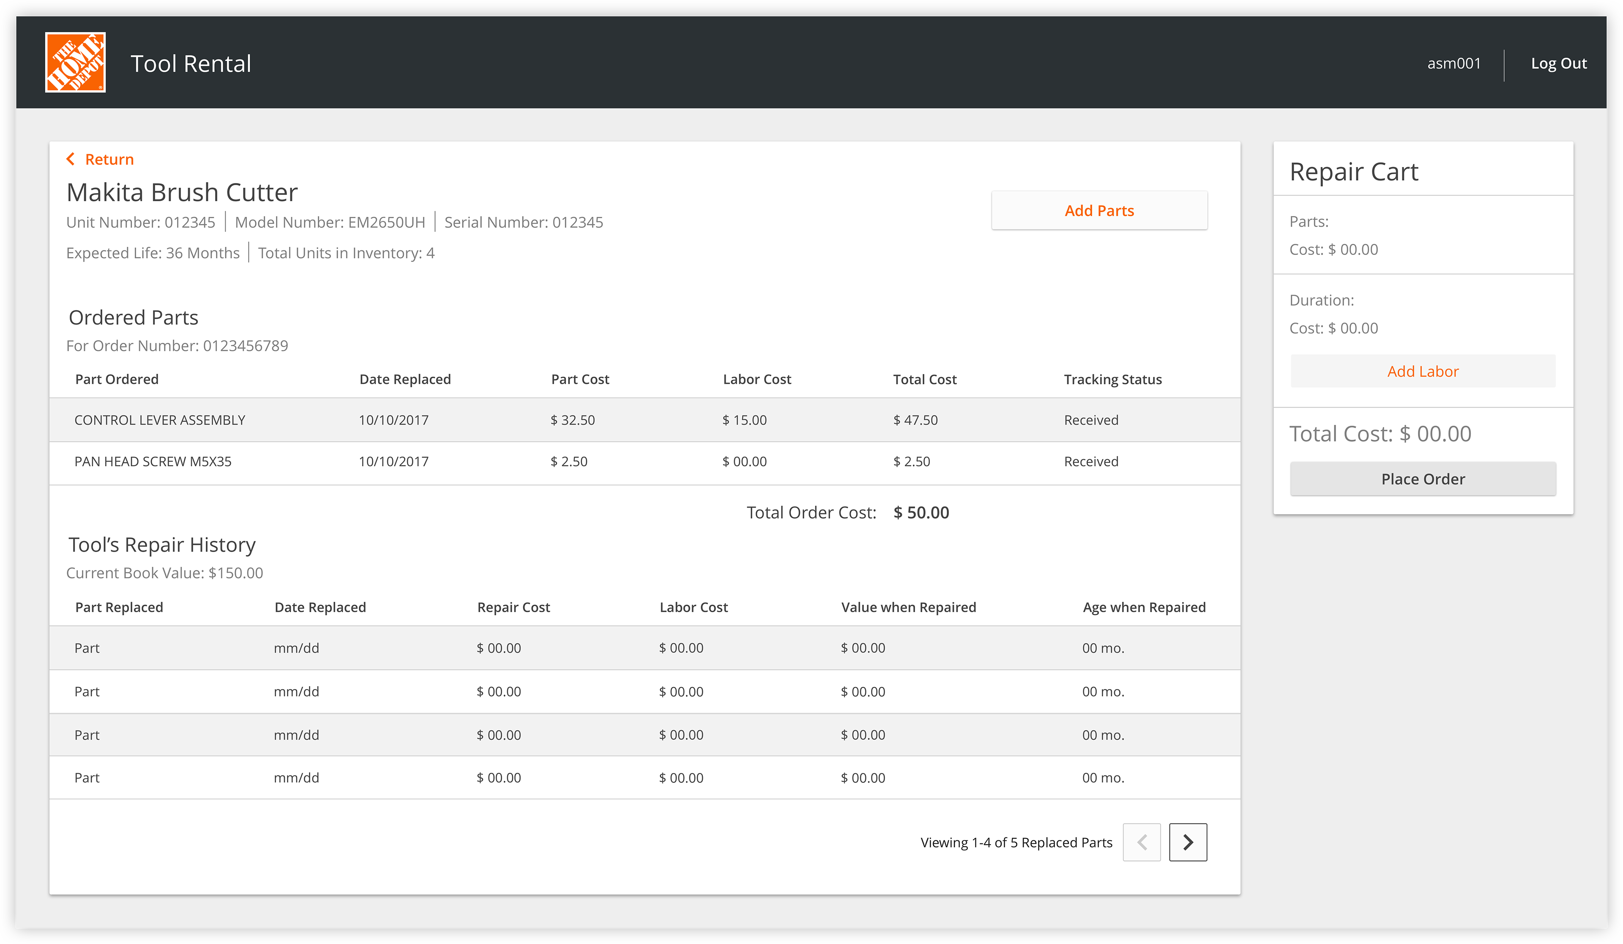1623x944 pixels.
Task: Click the Ordered Parts heading
Action: [133, 317]
